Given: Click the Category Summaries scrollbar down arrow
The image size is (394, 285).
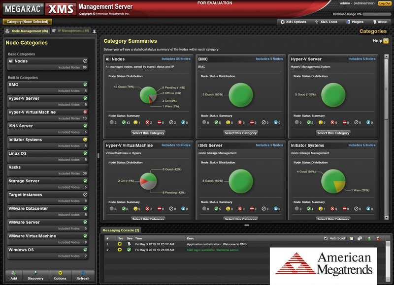Looking at the screenshot, I should point(387,218).
